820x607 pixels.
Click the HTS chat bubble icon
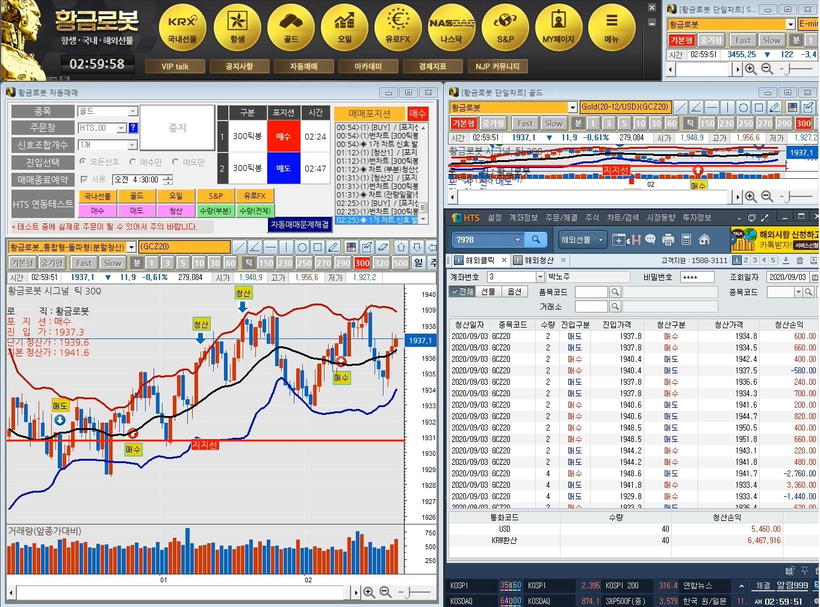click(650, 240)
